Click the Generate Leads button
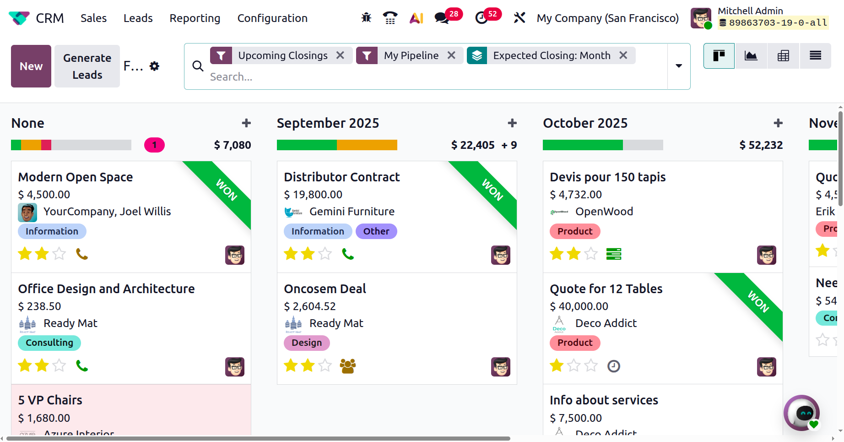Viewport: 844px width, 442px height. point(87,66)
